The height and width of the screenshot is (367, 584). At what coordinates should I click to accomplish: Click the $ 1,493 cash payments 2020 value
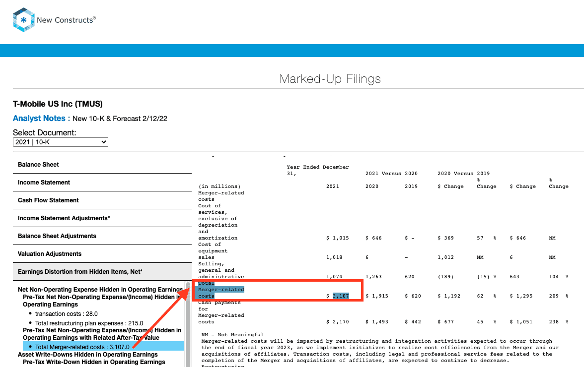point(376,322)
